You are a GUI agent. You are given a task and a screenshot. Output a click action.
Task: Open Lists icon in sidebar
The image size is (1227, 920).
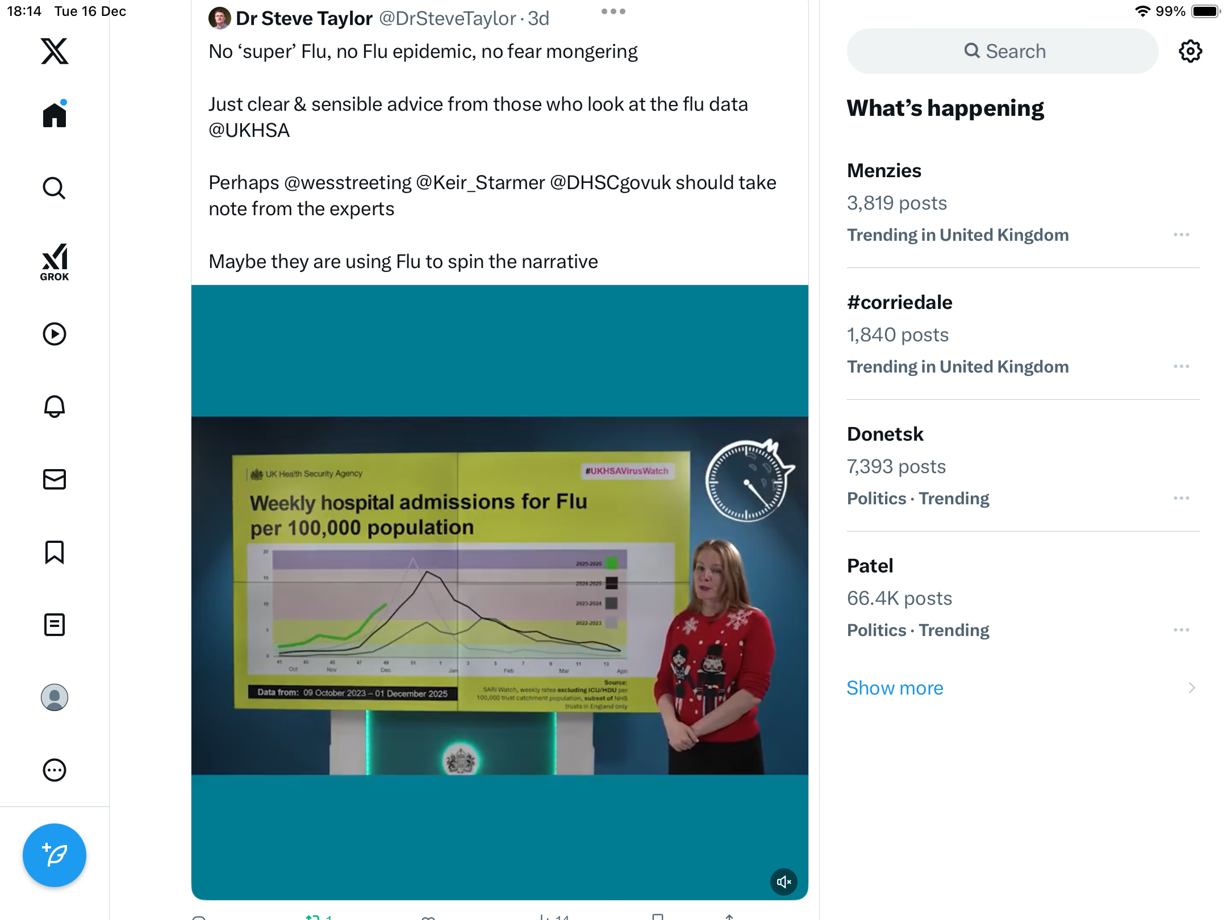[x=55, y=625]
